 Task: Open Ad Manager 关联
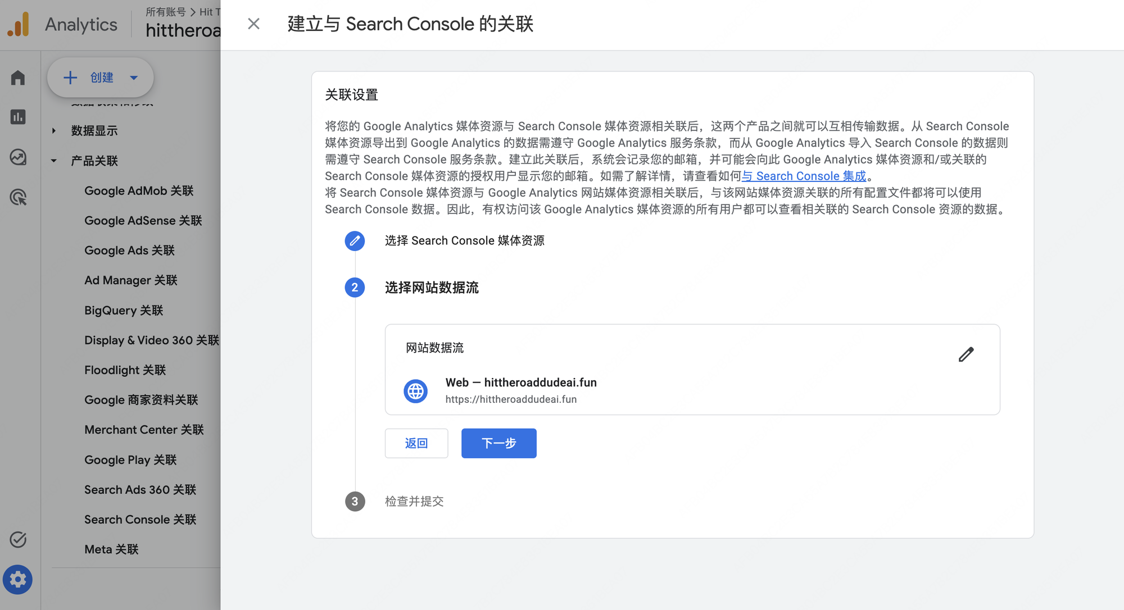131,280
